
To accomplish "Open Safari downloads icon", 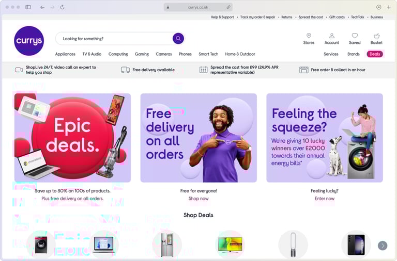I will pos(378,7).
